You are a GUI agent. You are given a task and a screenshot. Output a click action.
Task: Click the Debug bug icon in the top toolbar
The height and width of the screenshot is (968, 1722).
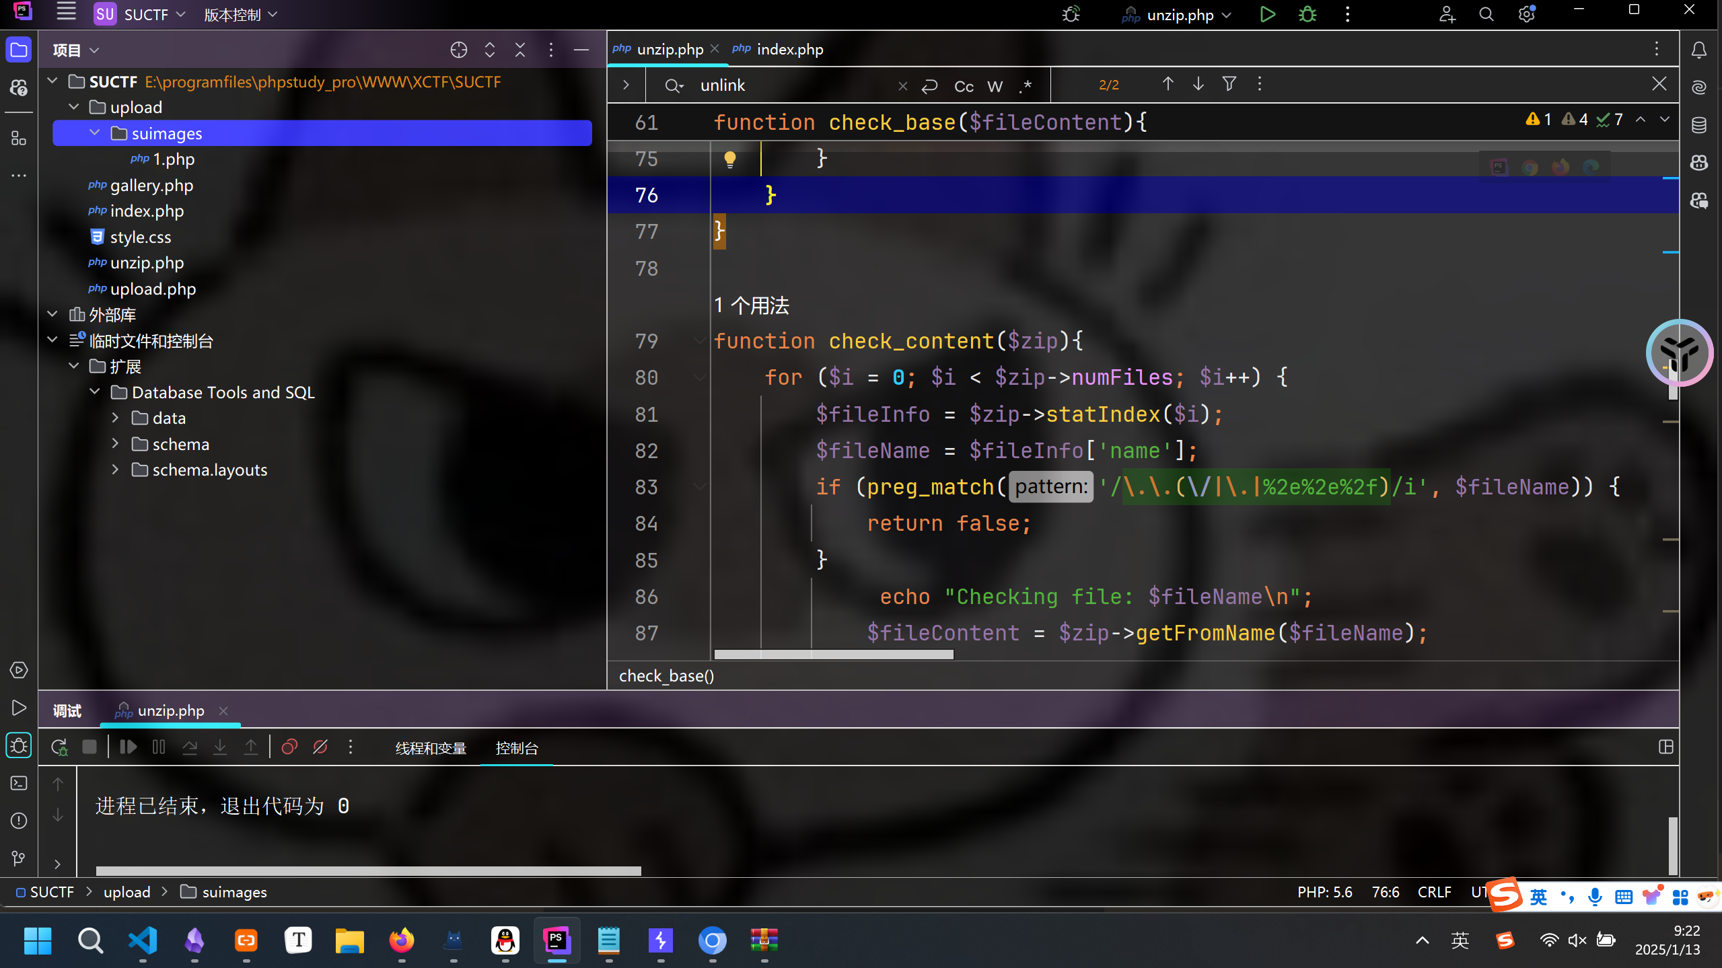[1307, 14]
